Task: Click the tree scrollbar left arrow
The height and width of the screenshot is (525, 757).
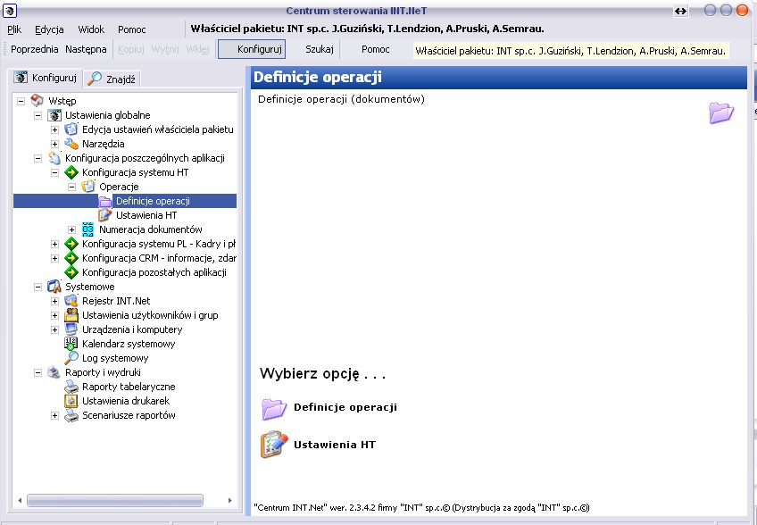Action: (20, 500)
